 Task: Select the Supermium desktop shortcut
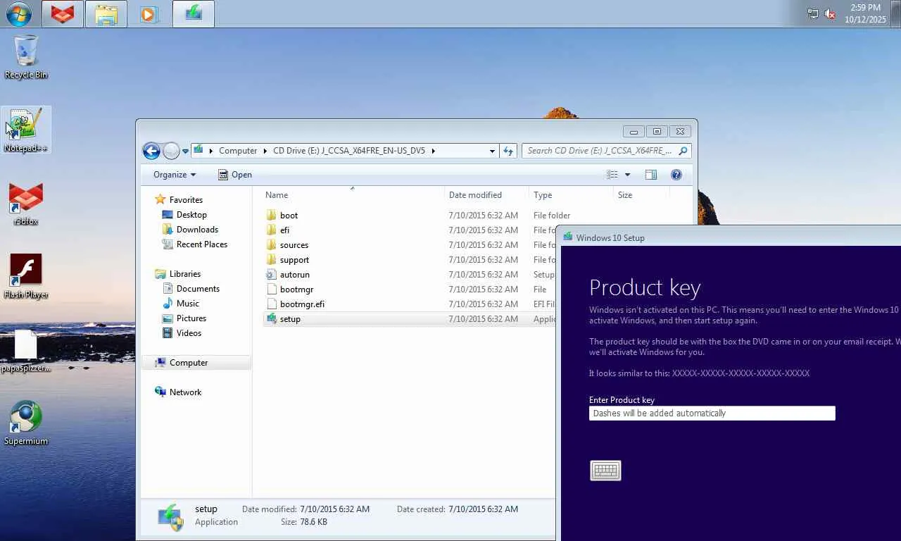26,423
